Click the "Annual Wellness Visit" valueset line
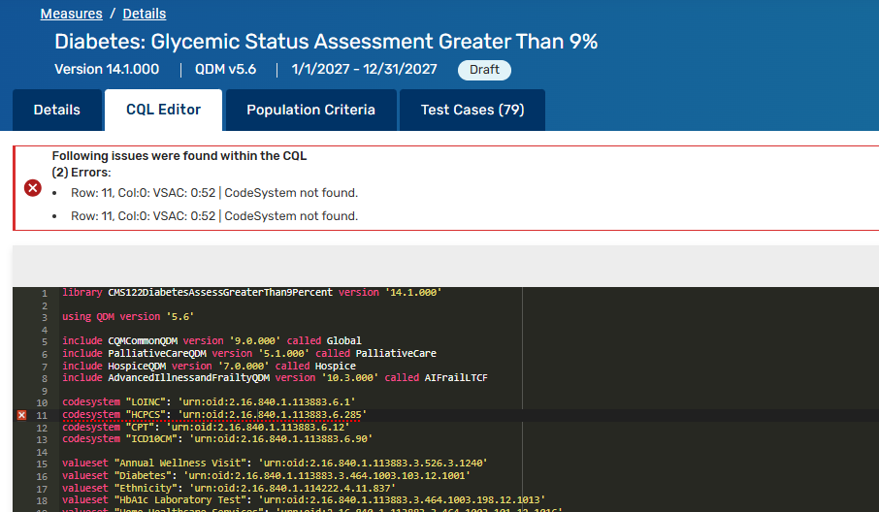879x512 pixels. (275, 464)
